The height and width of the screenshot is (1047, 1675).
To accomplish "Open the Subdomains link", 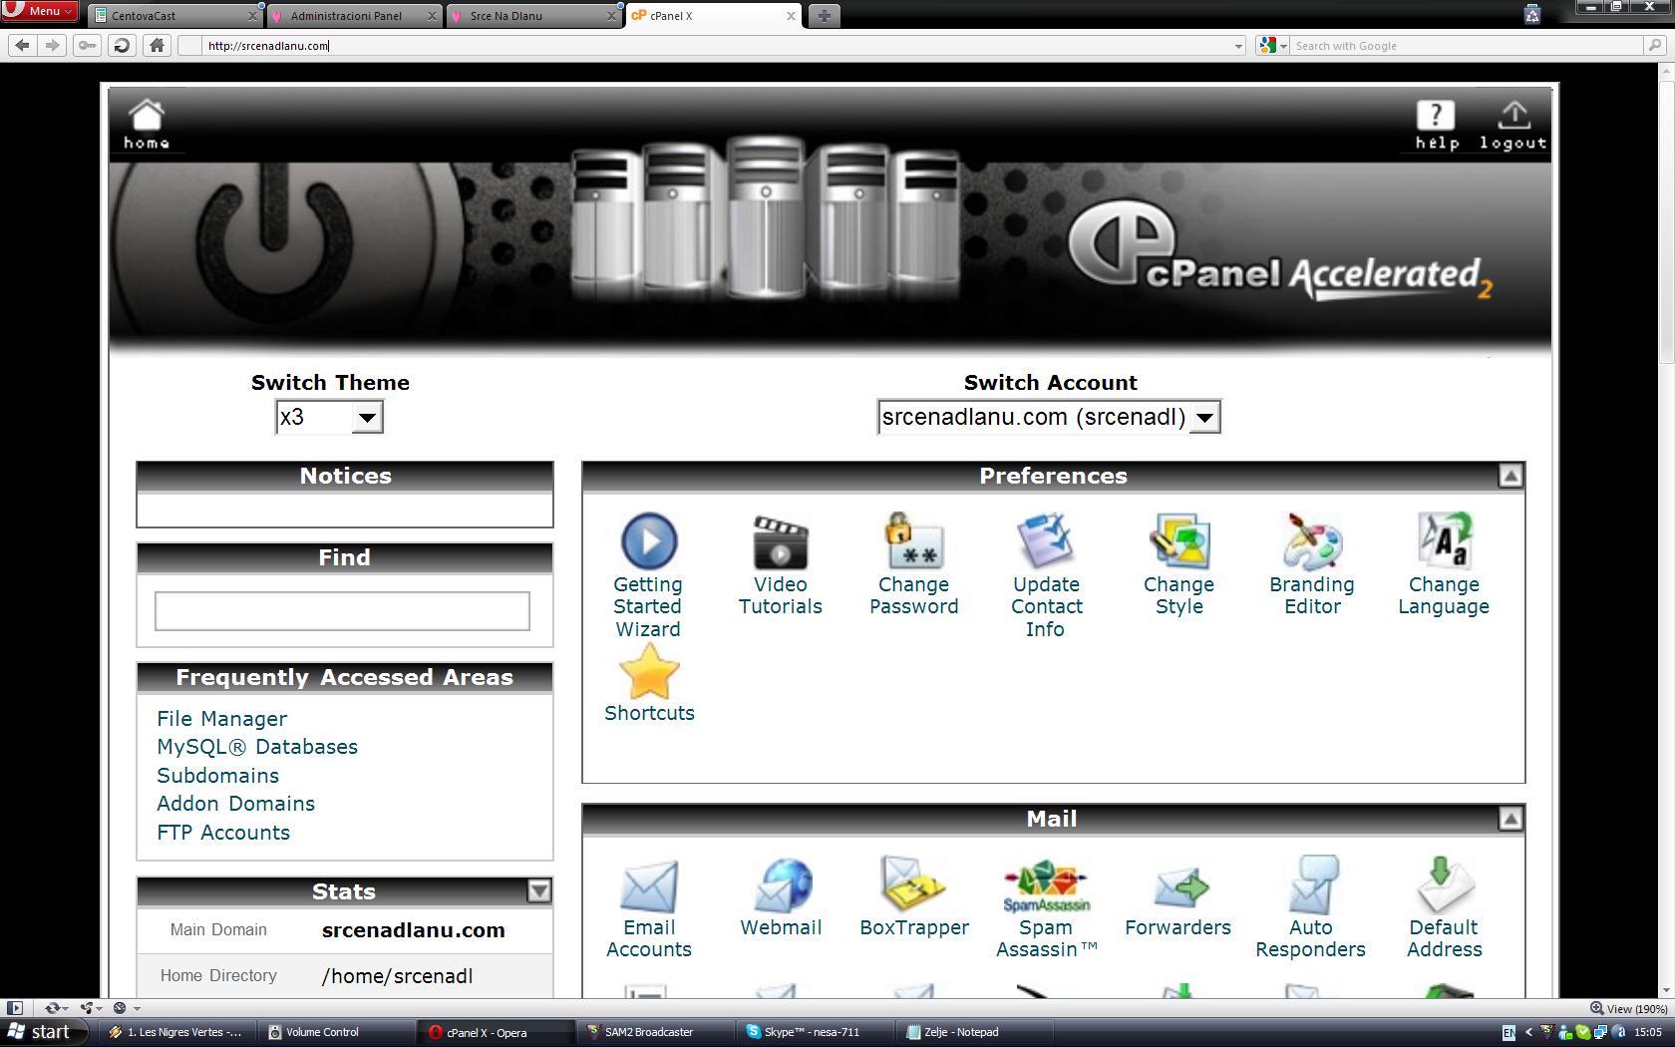I will tap(217, 776).
